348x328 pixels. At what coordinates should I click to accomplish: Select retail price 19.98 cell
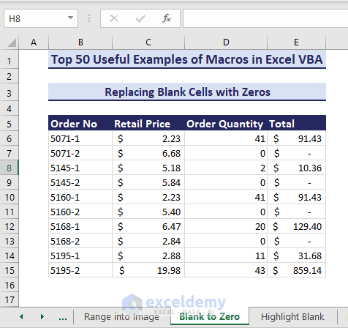(x=148, y=270)
